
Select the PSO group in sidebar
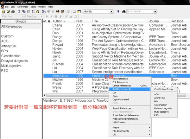tap(5, 71)
